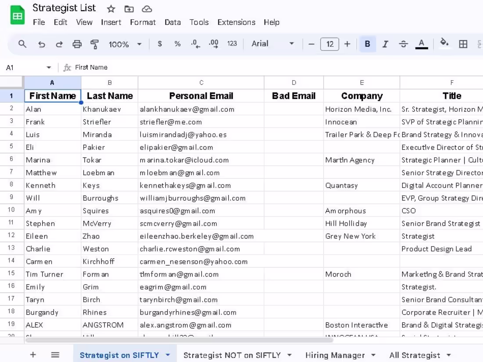Decrease font size with minus button
The height and width of the screenshot is (362, 483).
click(311, 44)
